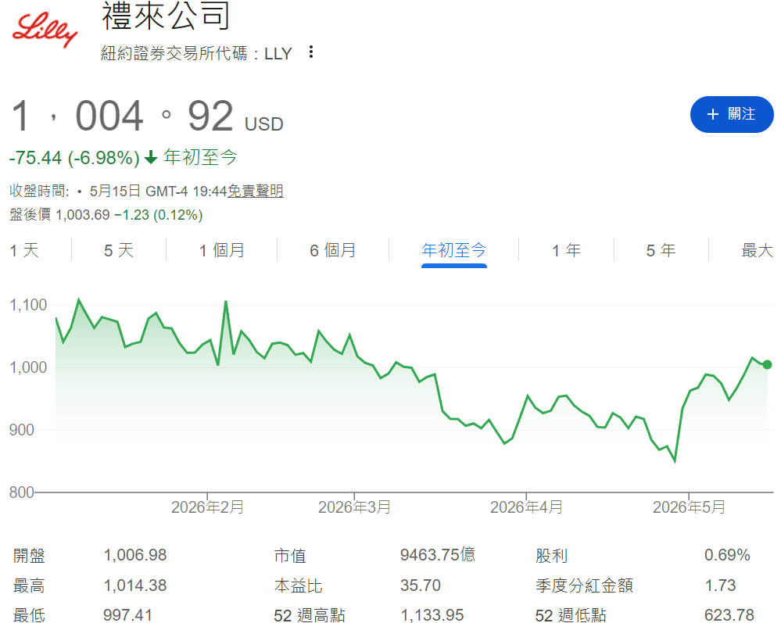Click the 2026年4月 axis label
The image size is (781, 623).
pos(526,507)
